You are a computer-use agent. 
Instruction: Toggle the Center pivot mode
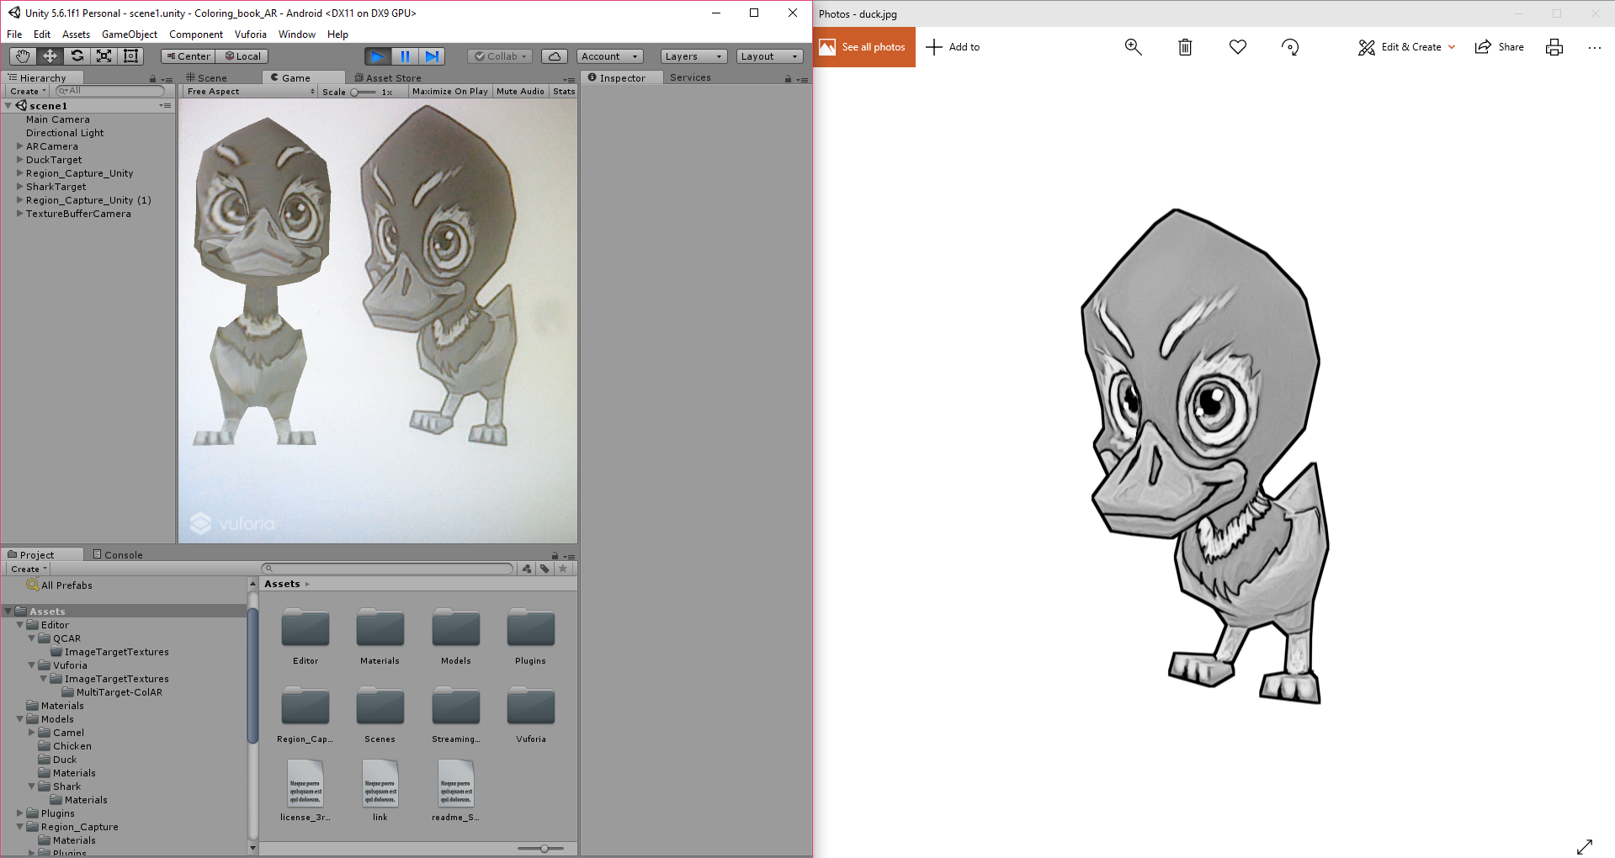[189, 56]
